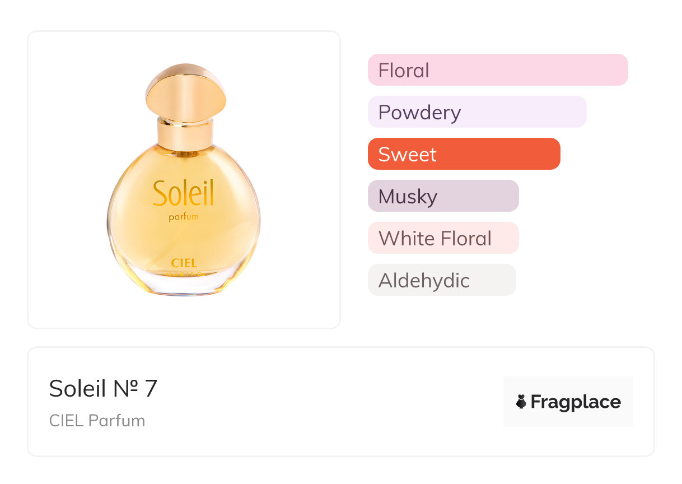682x484 pixels.
Task: Click the Floral label text
Action: 404,71
